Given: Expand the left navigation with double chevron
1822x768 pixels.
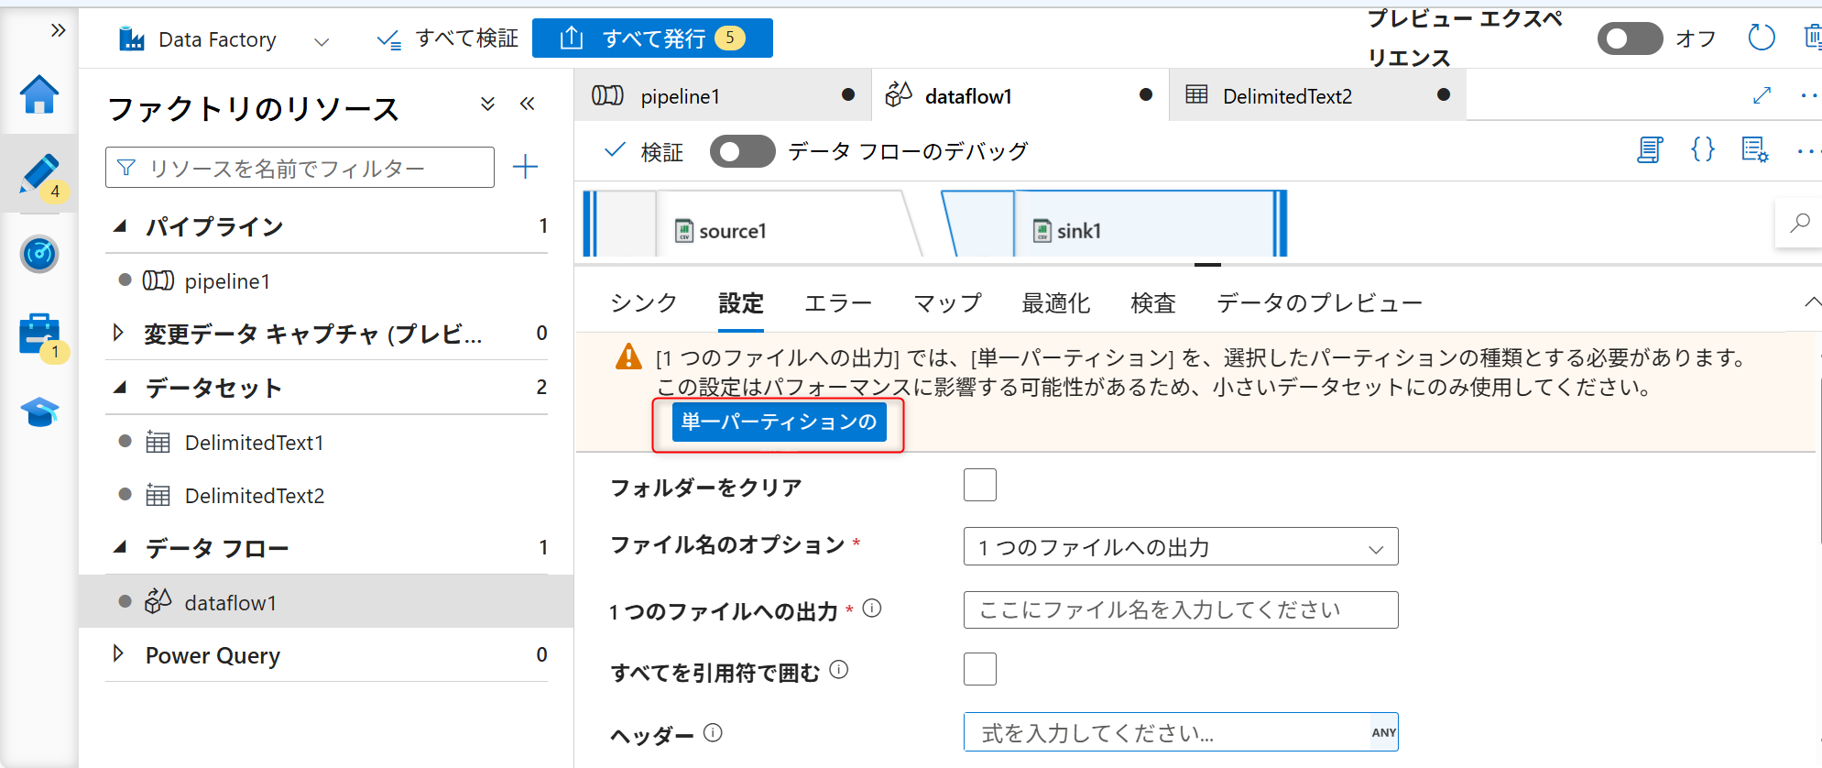Looking at the screenshot, I should click(x=59, y=30).
